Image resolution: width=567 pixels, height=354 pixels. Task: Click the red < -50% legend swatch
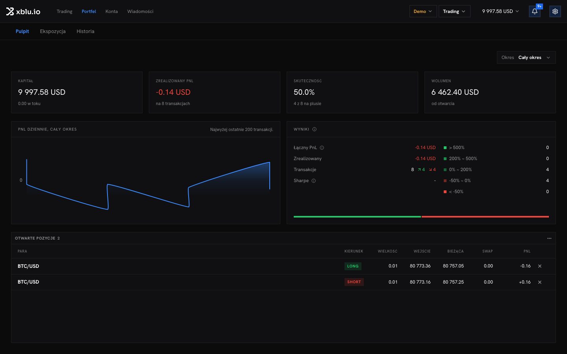(x=445, y=192)
